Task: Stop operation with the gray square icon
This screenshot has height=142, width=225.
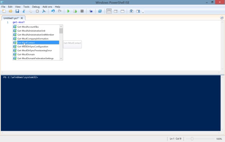Action: pos(82,11)
